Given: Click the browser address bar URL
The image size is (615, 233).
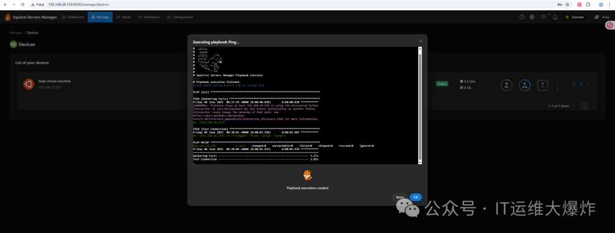Looking at the screenshot, I should click(79, 5).
